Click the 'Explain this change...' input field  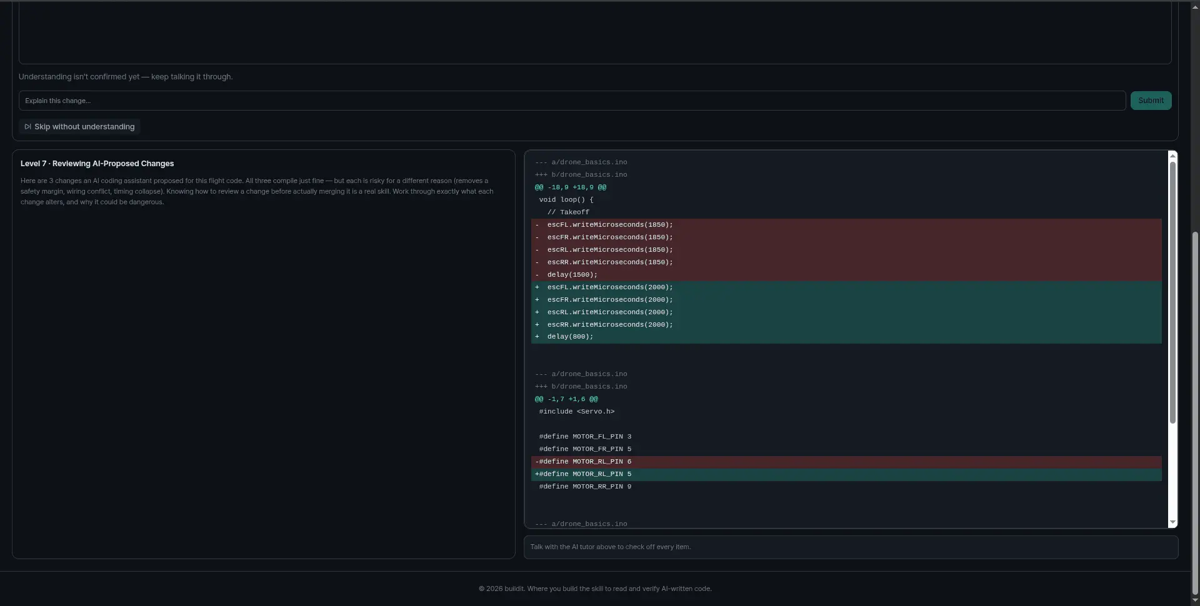pos(572,101)
